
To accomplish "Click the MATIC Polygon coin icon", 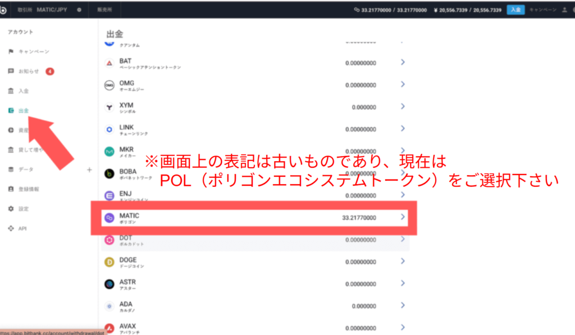I will [x=109, y=218].
